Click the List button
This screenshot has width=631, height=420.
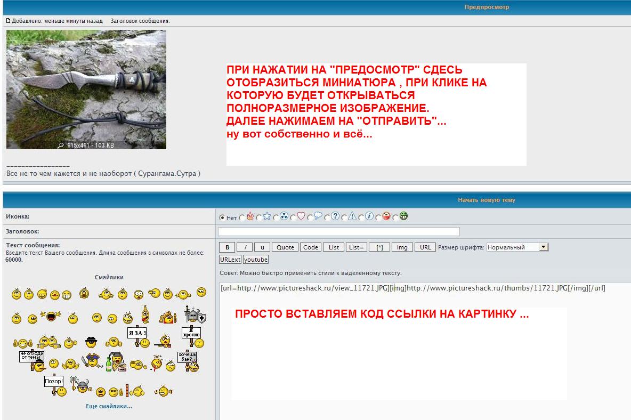click(334, 247)
